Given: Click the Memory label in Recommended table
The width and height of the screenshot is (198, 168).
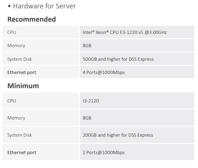Looking at the screenshot, I should click(x=16, y=46).
